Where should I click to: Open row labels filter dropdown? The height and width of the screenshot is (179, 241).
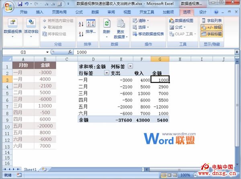106,73
